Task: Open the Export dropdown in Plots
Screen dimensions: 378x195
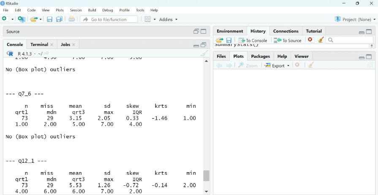Action: click(277, 65)
